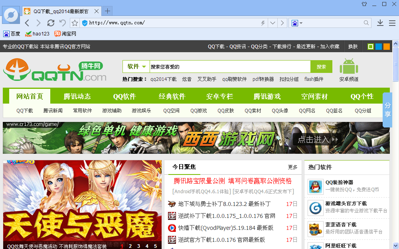The width and height of the screenshot is (399, 249).
Task: Reload the page with refresh icon
Action: tap(51, 23)
